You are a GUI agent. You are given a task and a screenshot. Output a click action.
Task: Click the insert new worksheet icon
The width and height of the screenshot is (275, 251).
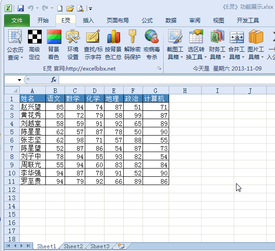121,246
